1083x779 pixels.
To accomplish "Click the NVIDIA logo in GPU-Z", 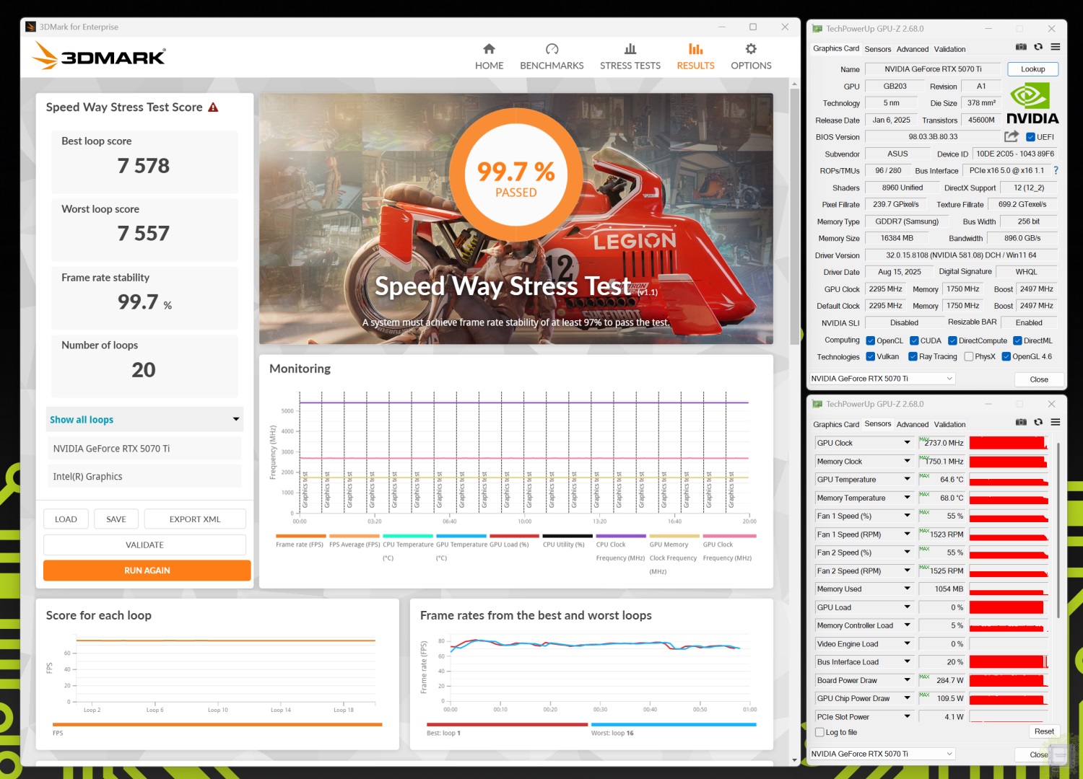I will point(1032,104).
